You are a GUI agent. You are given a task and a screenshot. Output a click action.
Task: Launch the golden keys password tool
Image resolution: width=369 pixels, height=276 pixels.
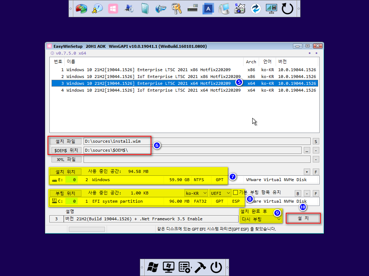coord(177,9)
